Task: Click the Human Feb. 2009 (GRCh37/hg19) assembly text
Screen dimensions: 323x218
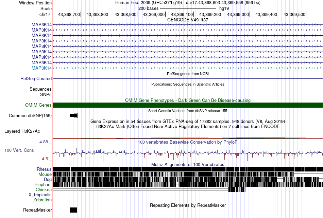Action: click(x=149, y=3)
